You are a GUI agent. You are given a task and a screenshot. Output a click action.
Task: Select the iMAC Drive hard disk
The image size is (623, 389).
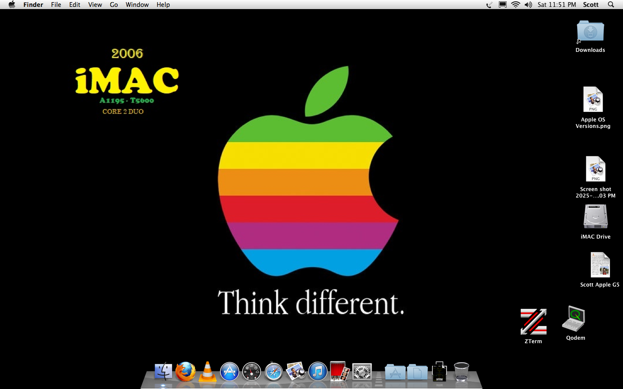(x=595, y=217)
